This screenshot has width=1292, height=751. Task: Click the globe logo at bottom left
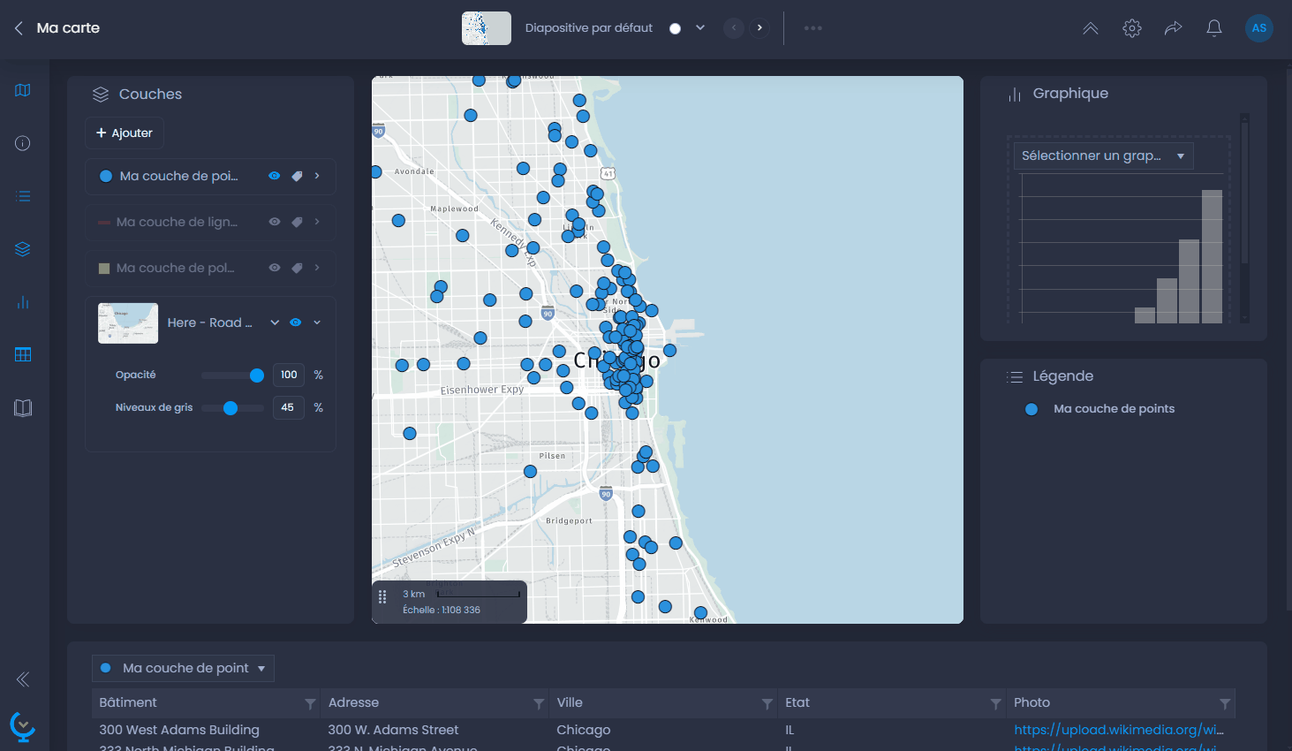coord(22,726)
